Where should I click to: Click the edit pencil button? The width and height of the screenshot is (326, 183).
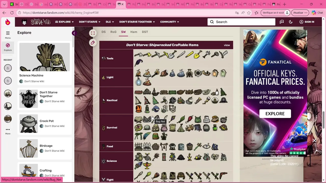click(93, 43)
